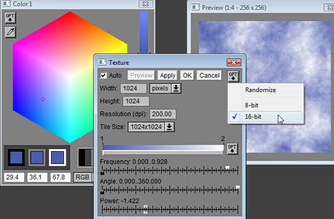334x219 pixels.
Task: Confirm with the OK button
Action: click(187, 75)
